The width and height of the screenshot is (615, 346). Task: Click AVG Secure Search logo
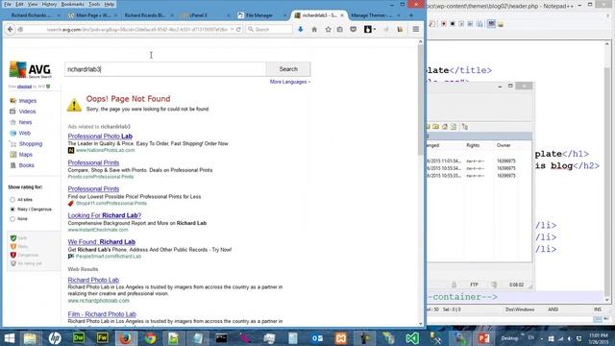tap(30, 70)
